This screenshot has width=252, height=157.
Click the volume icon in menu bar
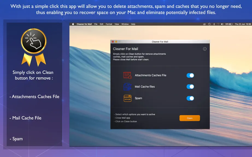pyautogui.click(x=222, y=24)
